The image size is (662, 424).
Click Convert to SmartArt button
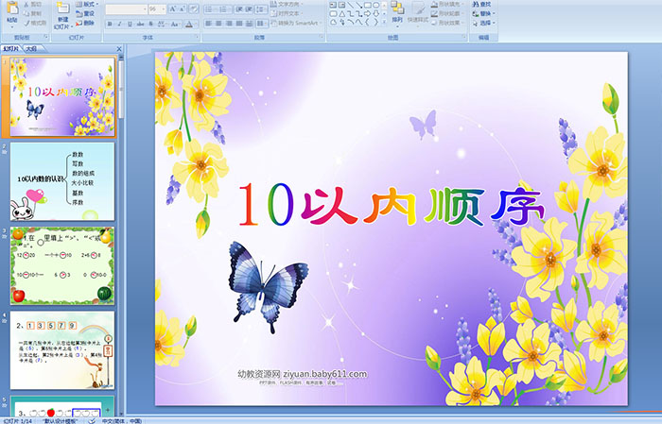[x=297, y=24]
